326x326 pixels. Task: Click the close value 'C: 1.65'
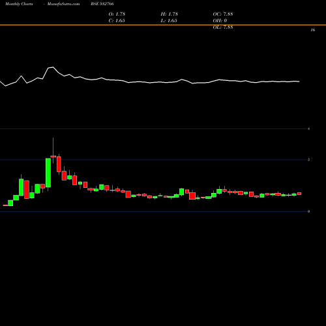(117, 20)
